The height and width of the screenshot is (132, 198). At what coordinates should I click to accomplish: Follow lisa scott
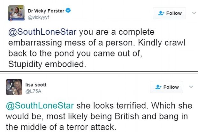pyautogui.click(x=167, y=87)
